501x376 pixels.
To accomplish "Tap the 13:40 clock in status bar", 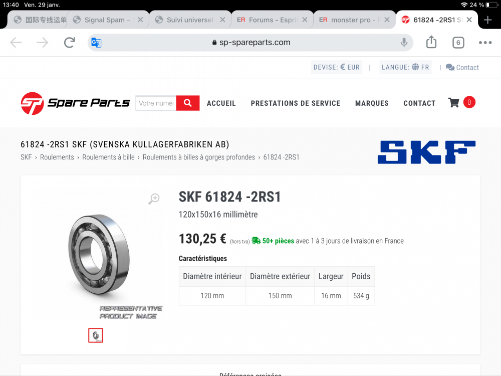I will (11, 5).
